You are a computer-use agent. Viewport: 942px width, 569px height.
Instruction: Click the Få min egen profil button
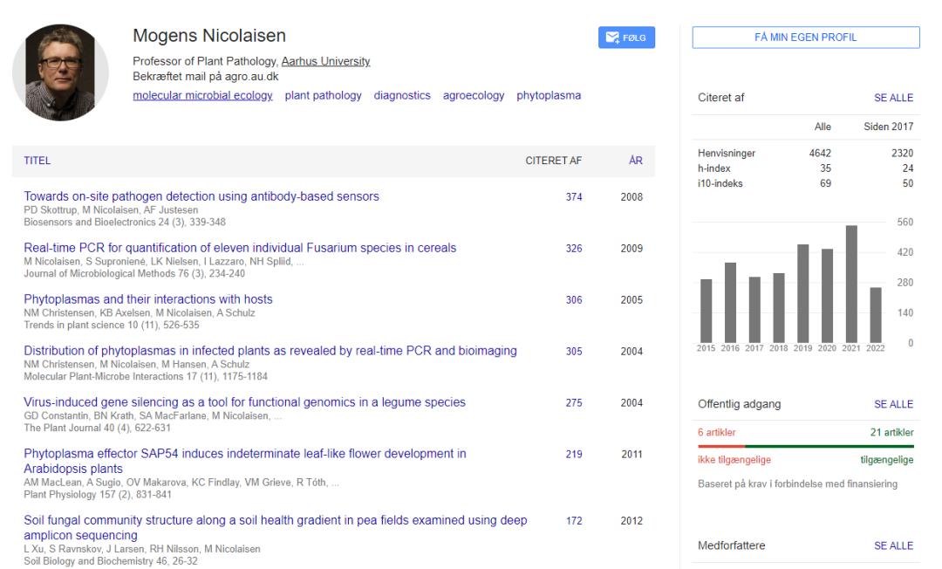point(805,38)
